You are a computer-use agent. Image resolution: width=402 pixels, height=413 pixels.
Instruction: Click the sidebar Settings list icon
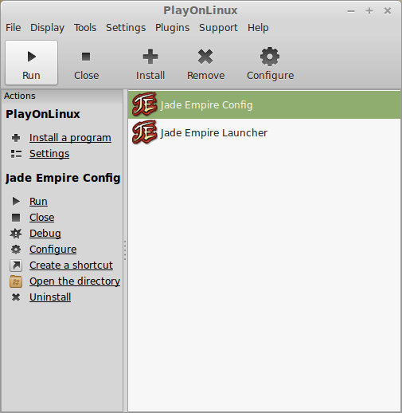coord(16,154)
